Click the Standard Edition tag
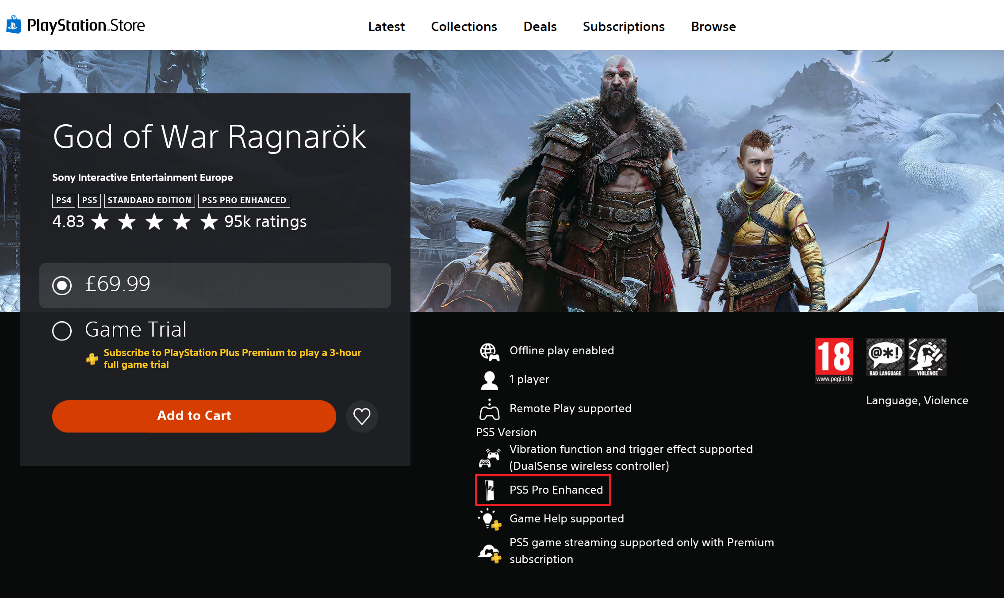Screen dimensions: 1004x598 click(149, 200)
